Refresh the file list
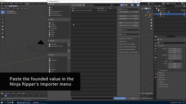Screen dimensions: 186x104 [x=80, y=5]
